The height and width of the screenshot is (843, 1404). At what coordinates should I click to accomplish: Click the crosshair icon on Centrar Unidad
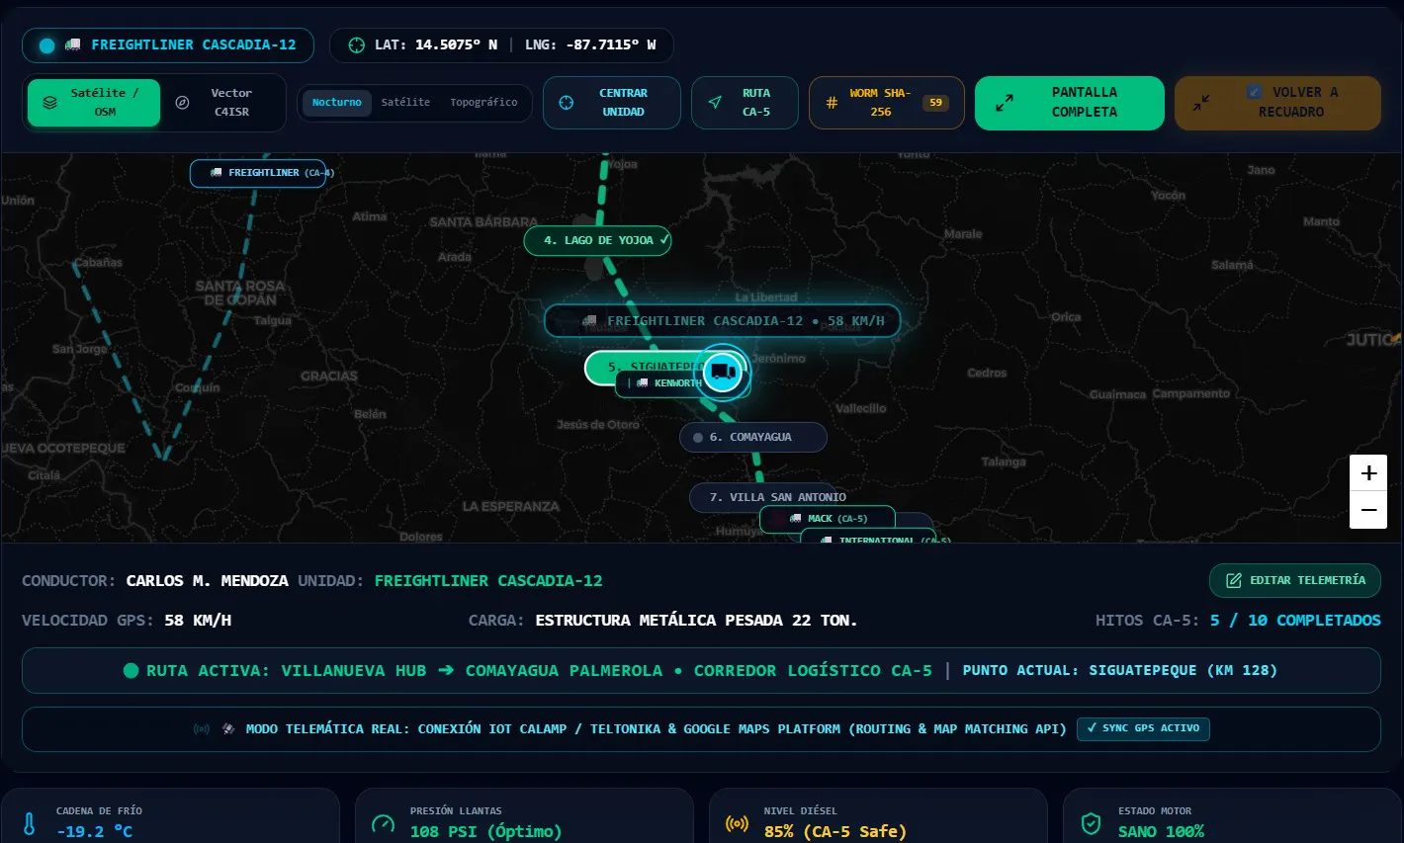point(566,102)
